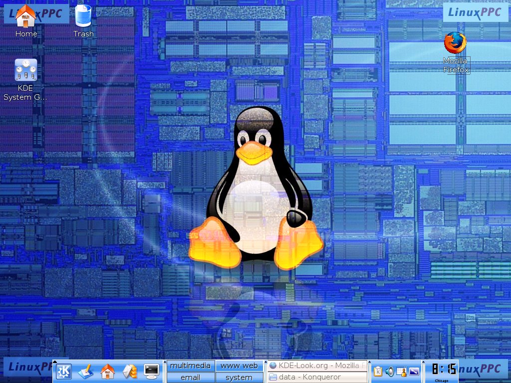The image size is (511, 383).
Task: Switch to the email virtual desktop
Action: click(x=190, y=378)
